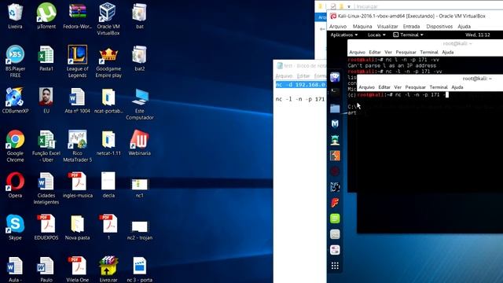The image size is (503, 283).
Task: Select the Este Computador desktop icon
Action: pyautogui.click(x=140, y=105)
